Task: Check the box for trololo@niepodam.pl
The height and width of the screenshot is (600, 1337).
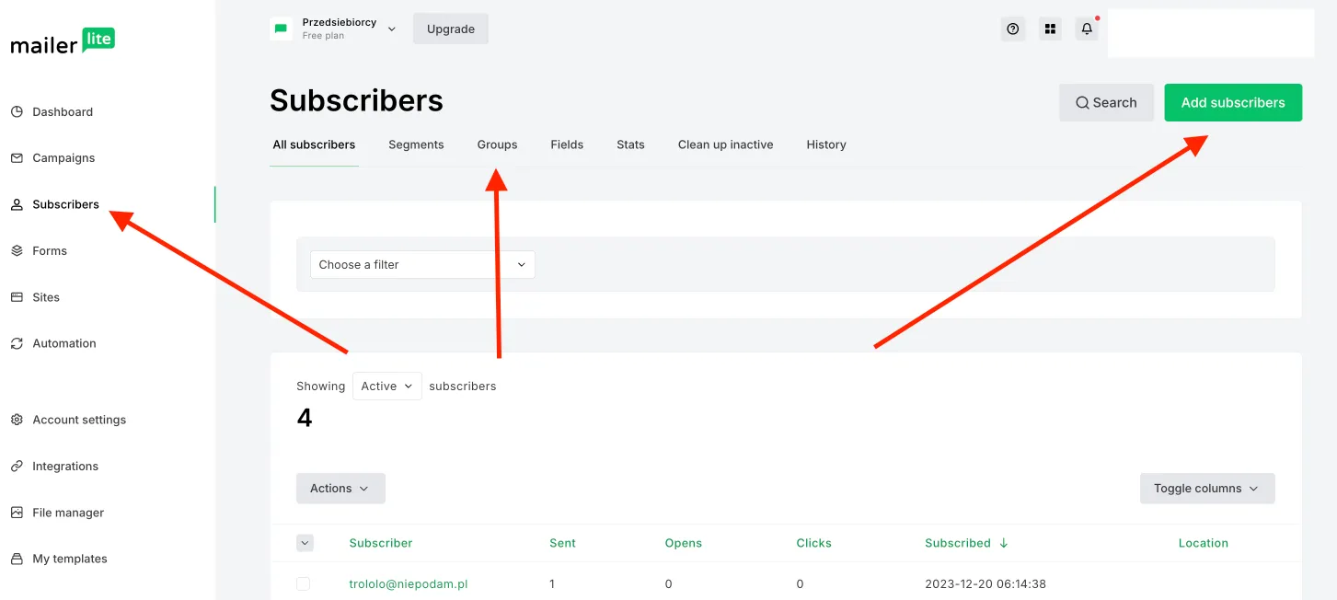Action: coord(304,584)
